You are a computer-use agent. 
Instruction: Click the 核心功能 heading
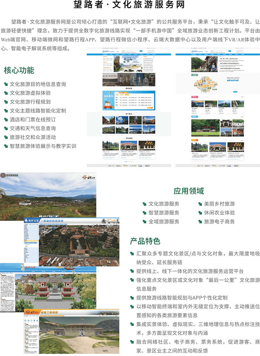(19, 70)
